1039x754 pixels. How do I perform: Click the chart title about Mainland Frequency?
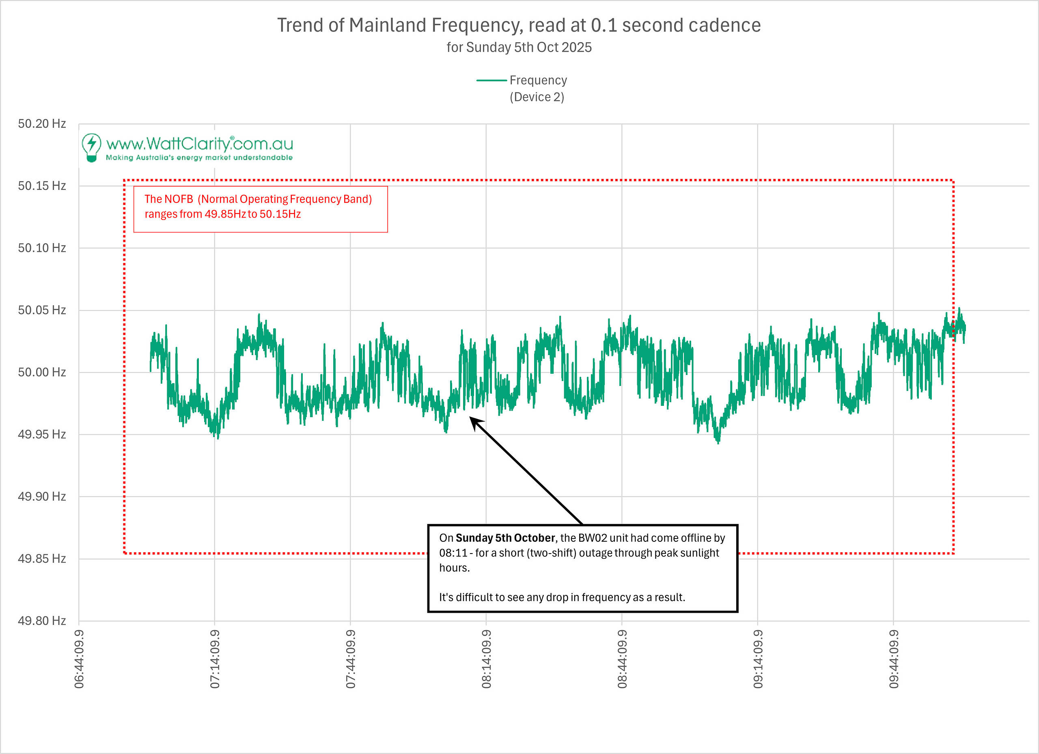coord(519,25)
